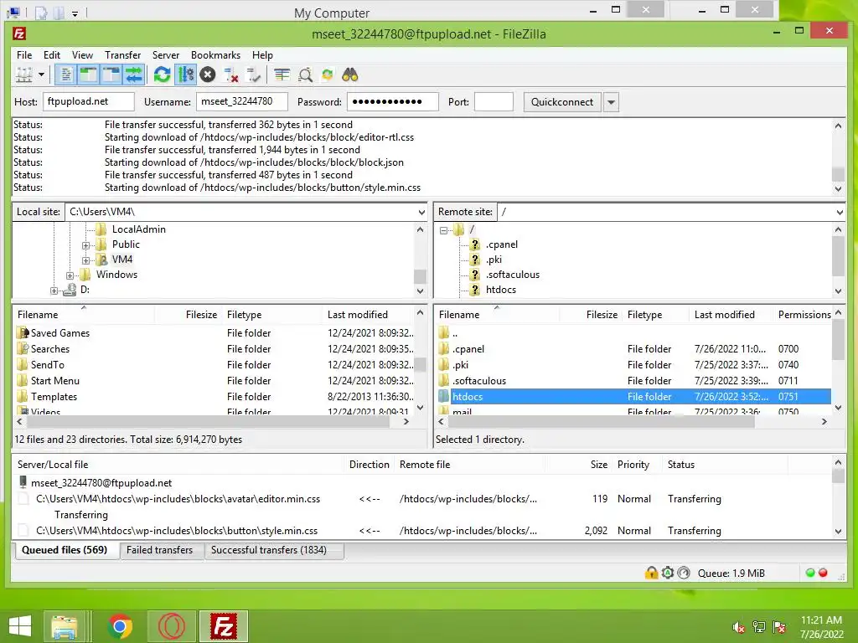This screenshot has width=858, height=643.
Task: Open the Edit menu
Action: point(52,55)
